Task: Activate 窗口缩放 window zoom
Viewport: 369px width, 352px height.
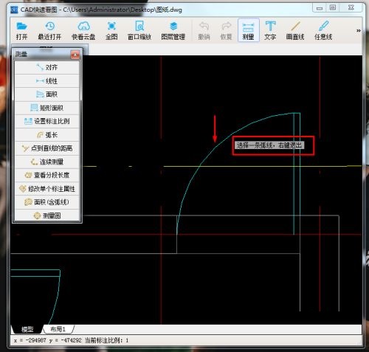Action: click(x=139, y=31)
